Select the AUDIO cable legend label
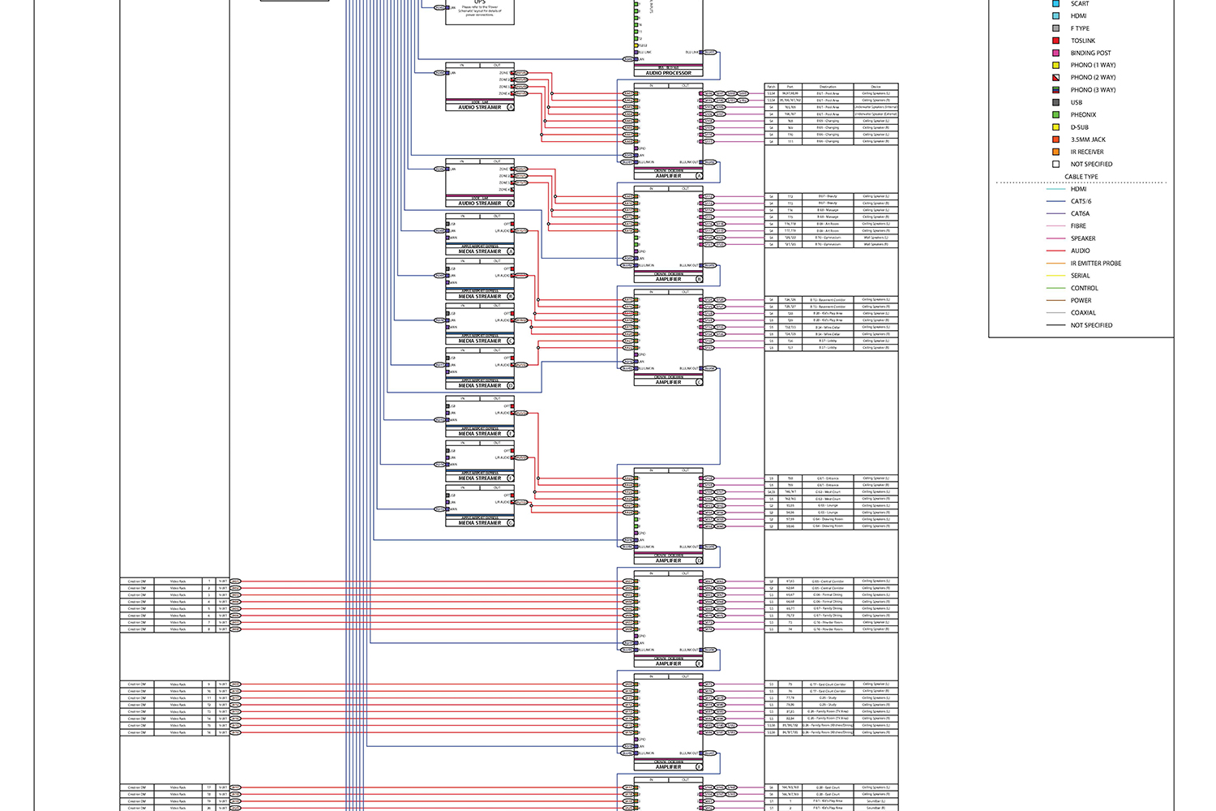1216x811 pixels. click(1080, 251)
